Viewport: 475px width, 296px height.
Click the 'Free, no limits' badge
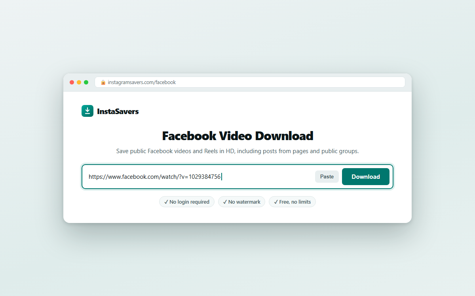click(x=292, y=202)
